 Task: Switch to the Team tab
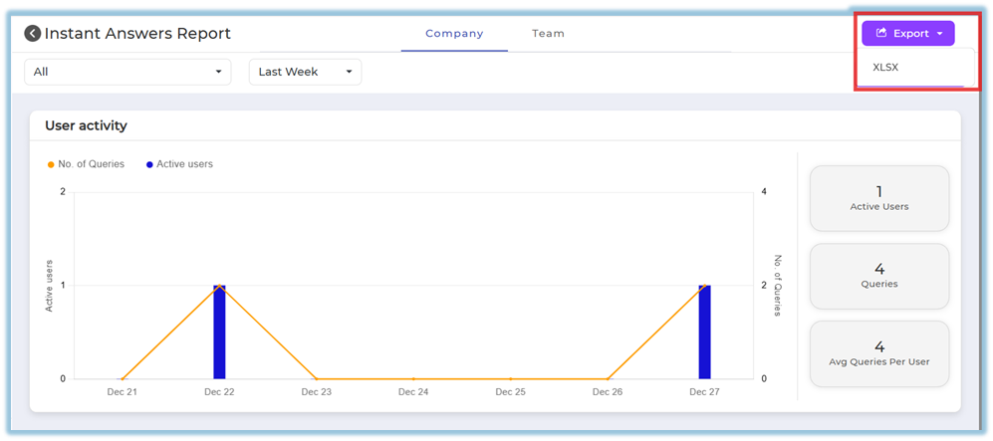click(548, 34)
